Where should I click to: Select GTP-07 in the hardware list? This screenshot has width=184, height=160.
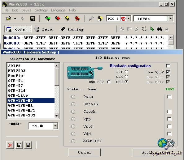31,86
